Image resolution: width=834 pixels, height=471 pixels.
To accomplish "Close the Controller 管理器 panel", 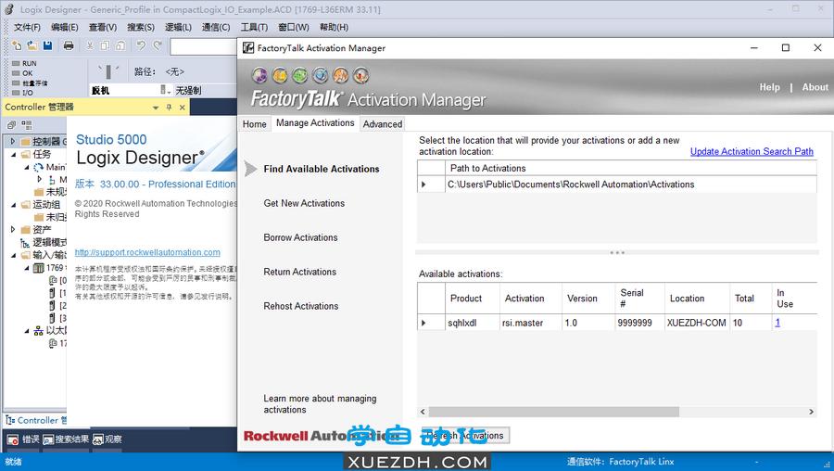I will 183,107.
